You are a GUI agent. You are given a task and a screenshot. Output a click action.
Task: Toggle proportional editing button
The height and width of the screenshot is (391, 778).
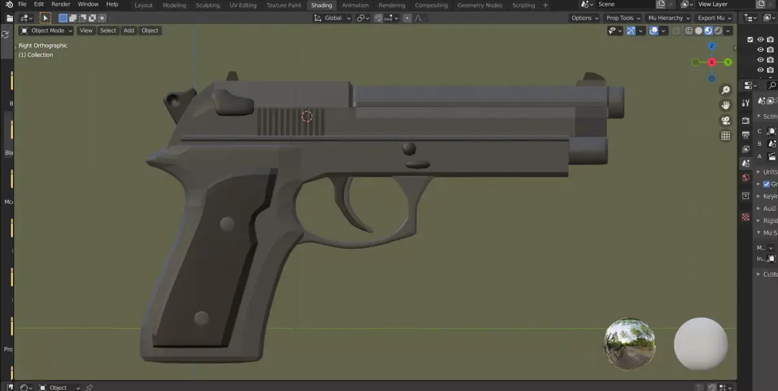pos(407,18)
